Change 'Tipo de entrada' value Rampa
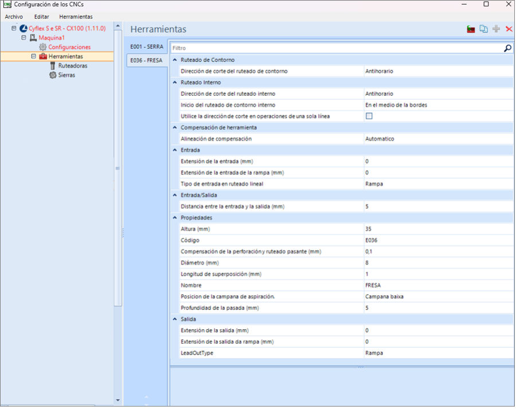The width and height of the screenshot is (516, 410). point(439,184)
